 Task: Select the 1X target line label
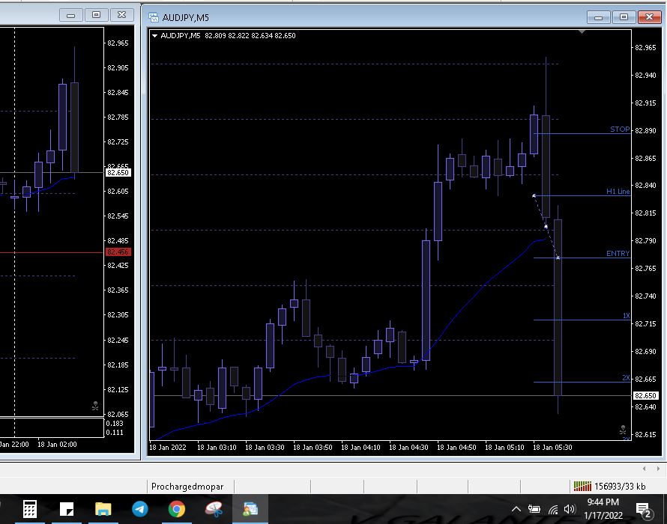pos(627,316)
